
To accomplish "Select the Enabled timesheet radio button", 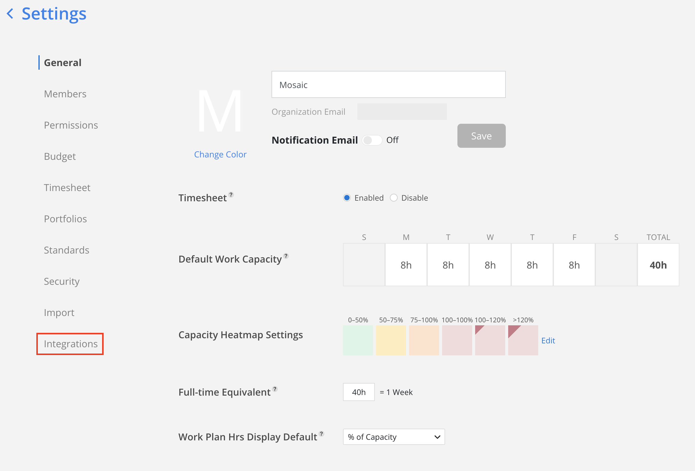I will pyautogui.click(x=347, y=198).
